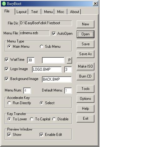Screen dimensions: 159x147
Task: Toggle the Background Image checkbox
Action: pyautogui.click(x=7, y=79)
